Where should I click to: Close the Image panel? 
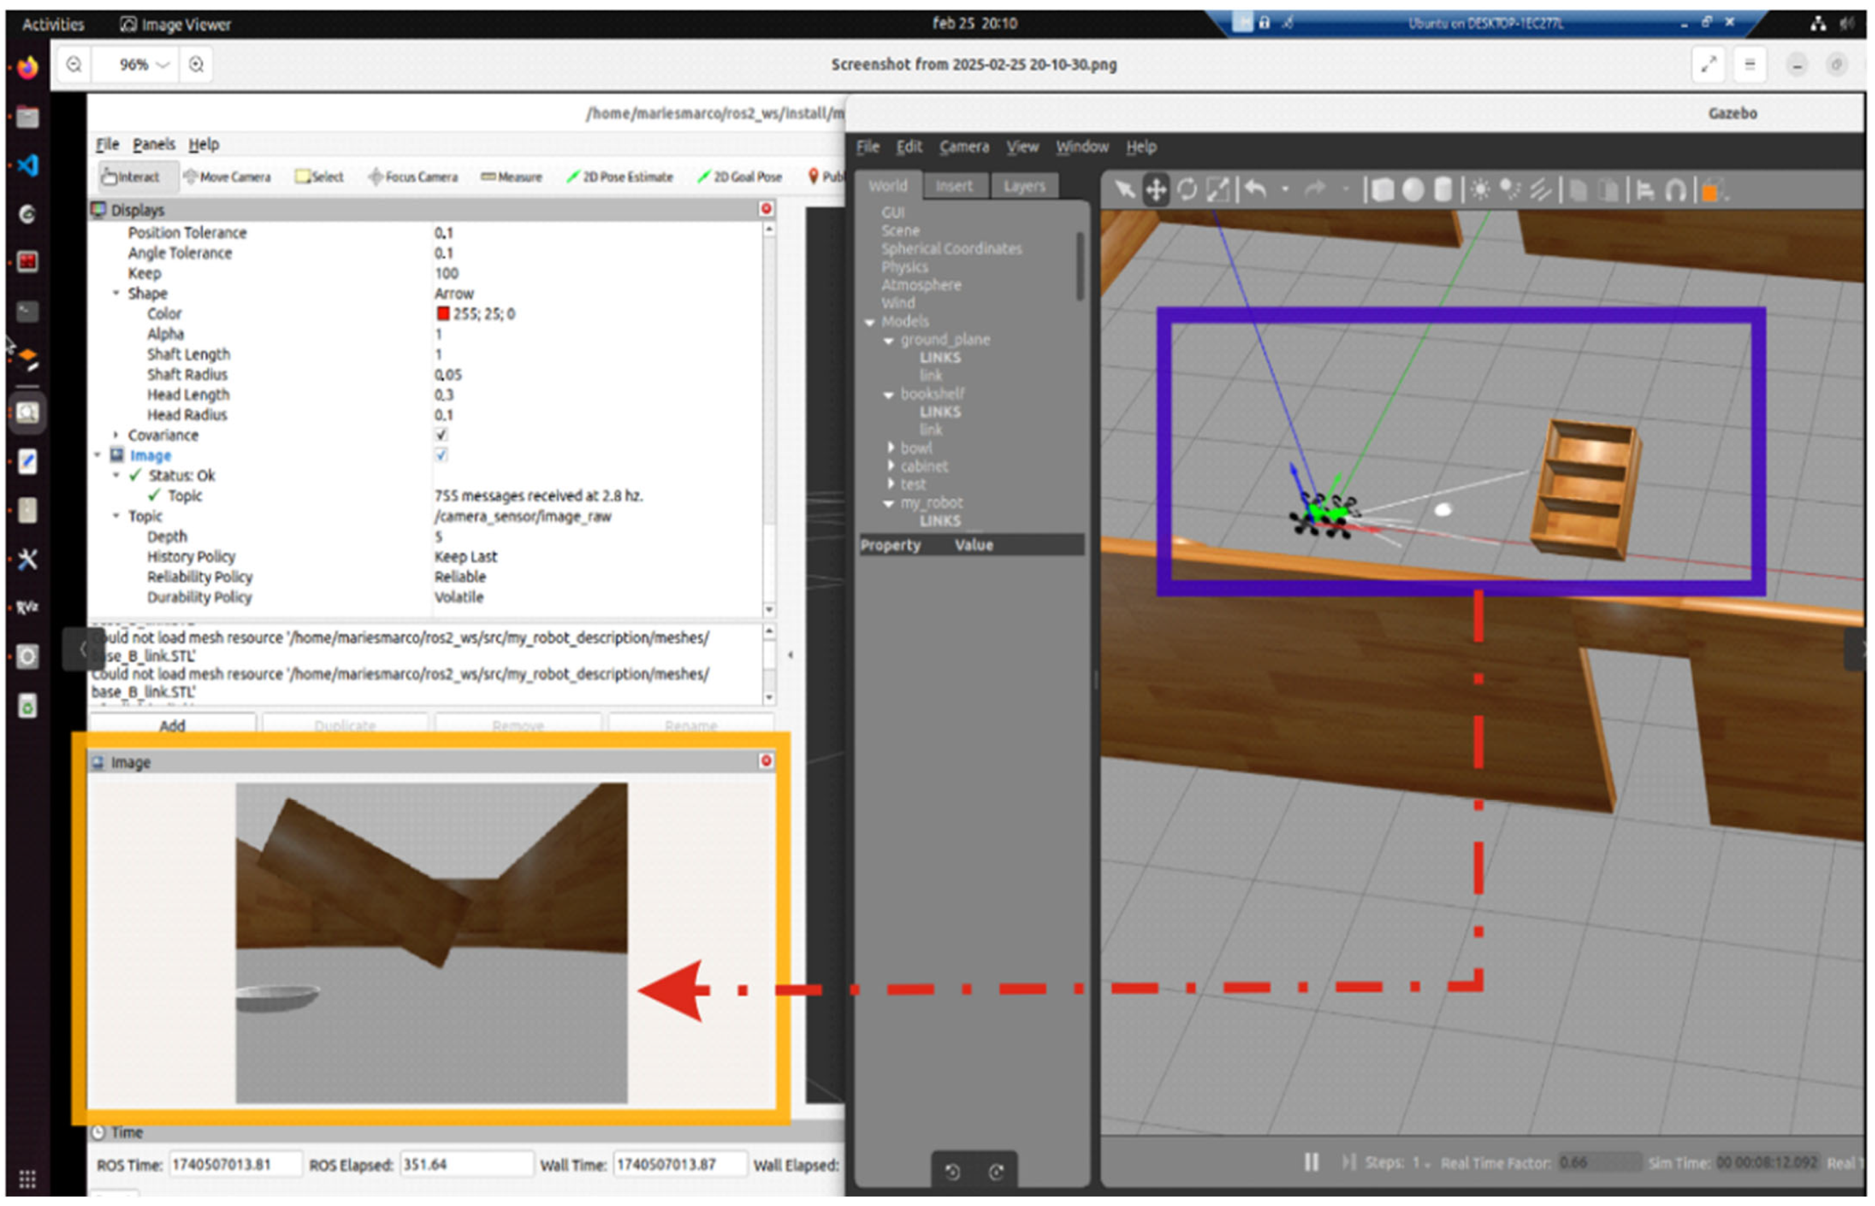(766, 761)
